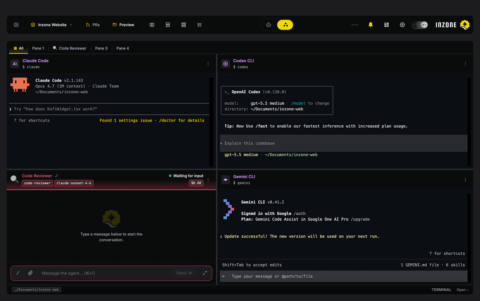Open the Preview panel

click(x=123, y=25)
